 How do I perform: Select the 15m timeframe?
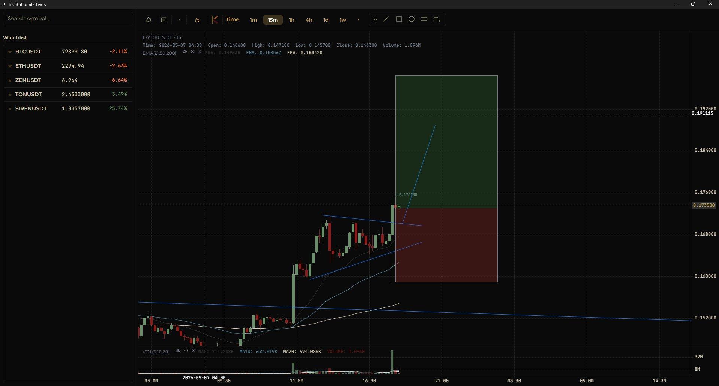(273, 20)
